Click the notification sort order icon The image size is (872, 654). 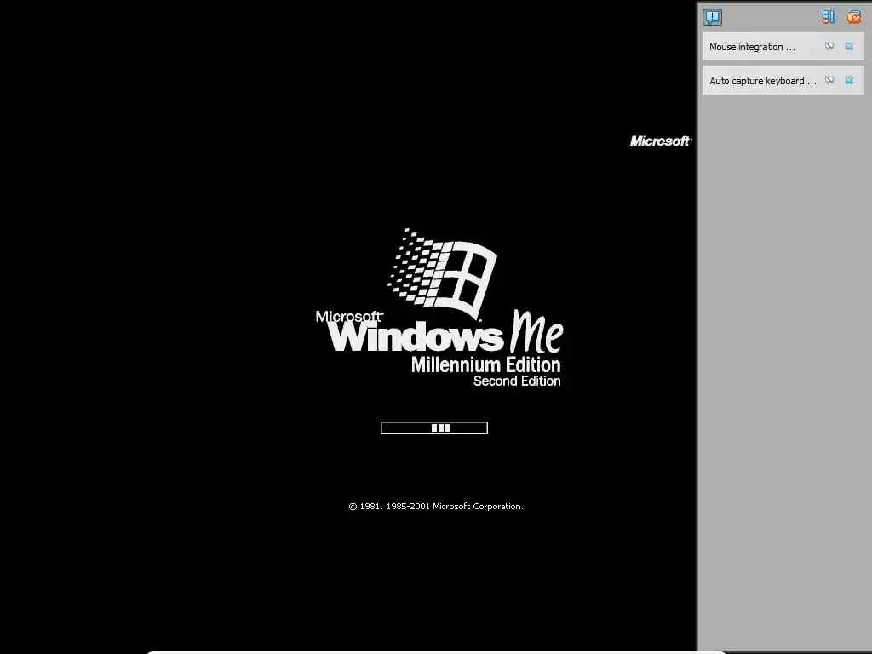[828, 17]
